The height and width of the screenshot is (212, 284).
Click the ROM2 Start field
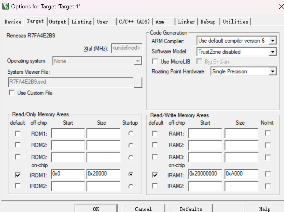tap(68, 145)
